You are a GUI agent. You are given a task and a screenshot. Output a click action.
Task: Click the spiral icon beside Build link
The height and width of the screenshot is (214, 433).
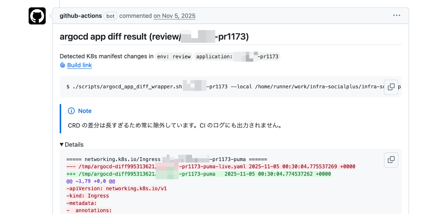(x=62, y=65)
